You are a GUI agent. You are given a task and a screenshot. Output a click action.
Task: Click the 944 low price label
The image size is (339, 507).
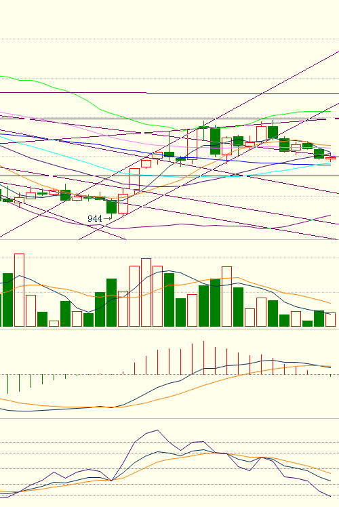(94, 218)
